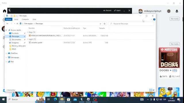This screenshot has height=103, width=184.
Task: Click the Roblox home icon
Action: [x=5, y=11]
